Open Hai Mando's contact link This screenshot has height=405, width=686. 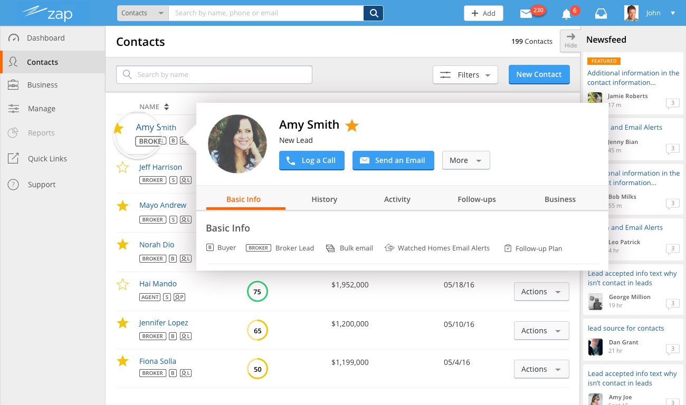point(158,284)
